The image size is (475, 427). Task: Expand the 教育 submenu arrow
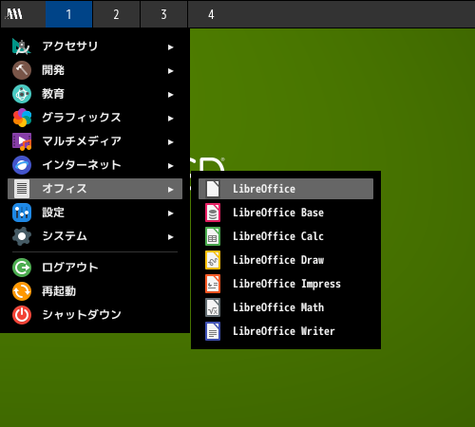[171, 95]
